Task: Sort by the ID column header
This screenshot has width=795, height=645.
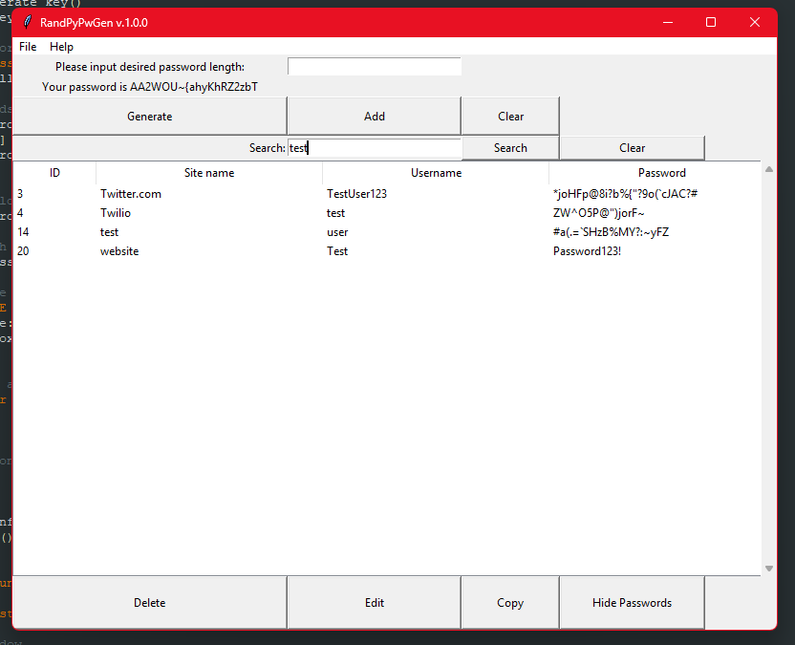Action: [x=54, y=173]
